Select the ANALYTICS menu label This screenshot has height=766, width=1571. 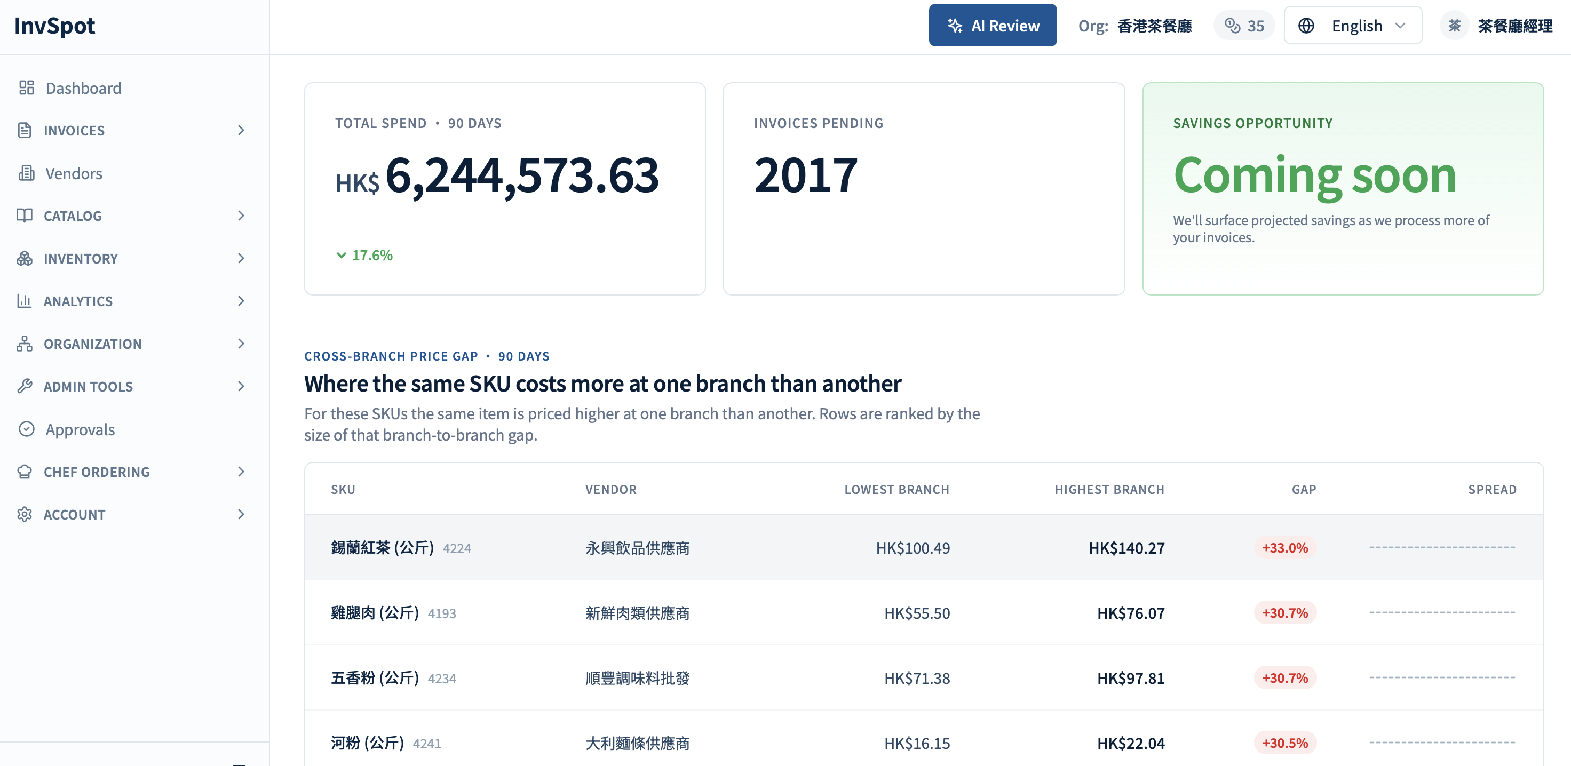coord(78,301)
